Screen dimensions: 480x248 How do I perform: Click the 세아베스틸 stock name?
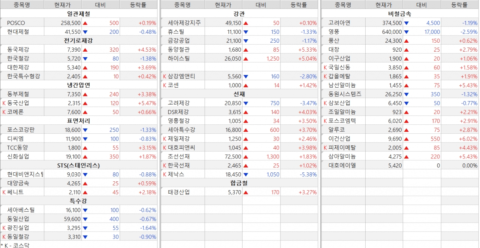tap(21, 210)
